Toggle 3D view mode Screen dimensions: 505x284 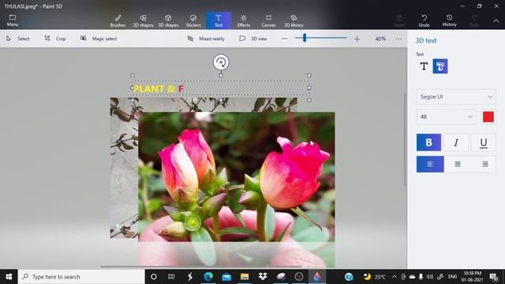pos(253,39)
